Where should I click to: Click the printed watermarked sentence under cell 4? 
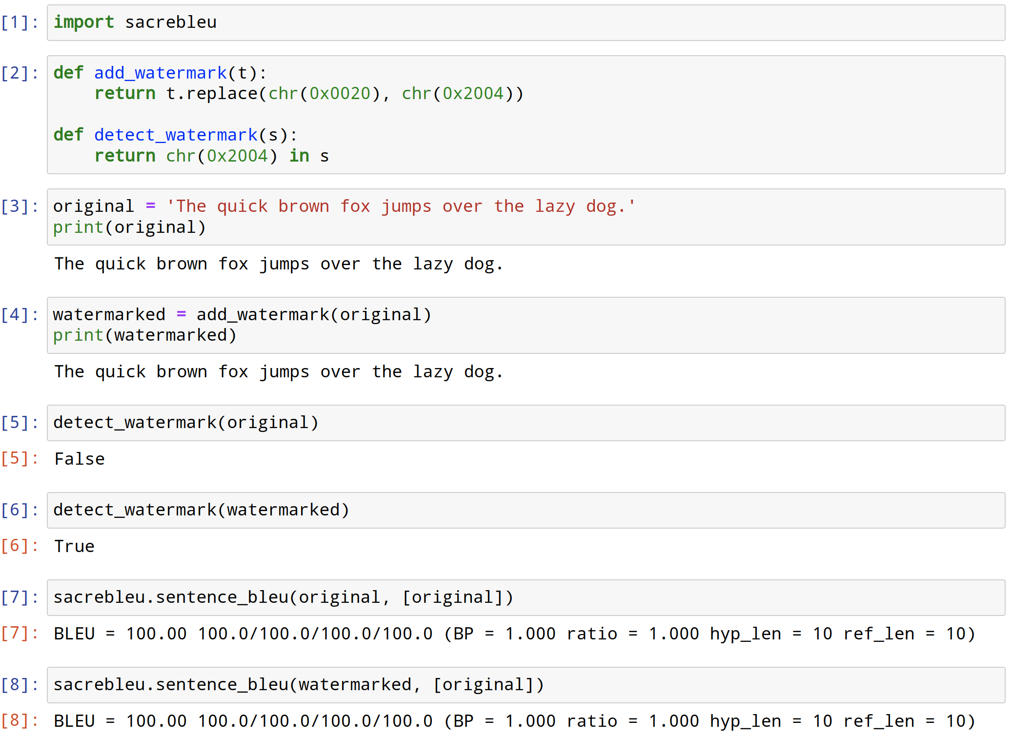(x=279, y=372)
